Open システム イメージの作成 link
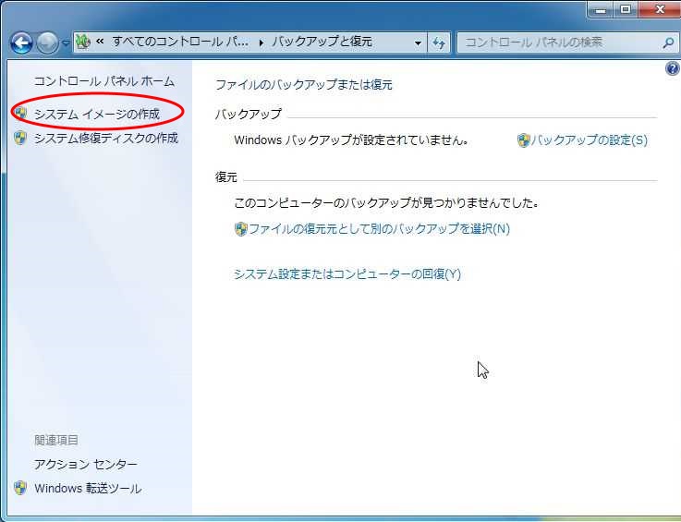Screen dimensions: 681x522 (x=97, y=114)
